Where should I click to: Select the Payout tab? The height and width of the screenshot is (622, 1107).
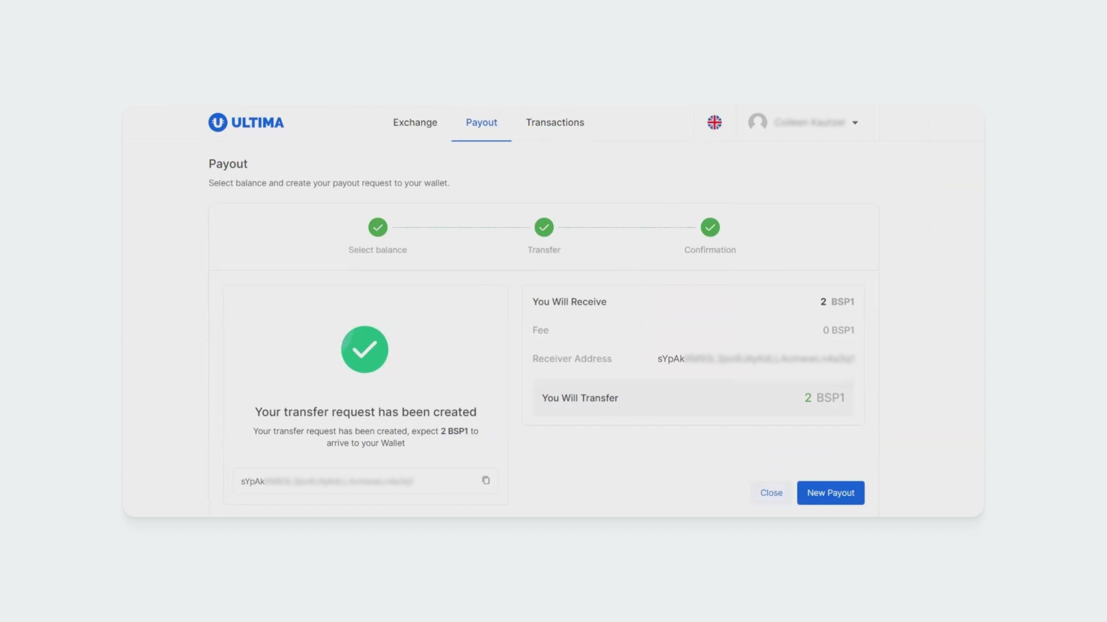[x=481, y=122]
